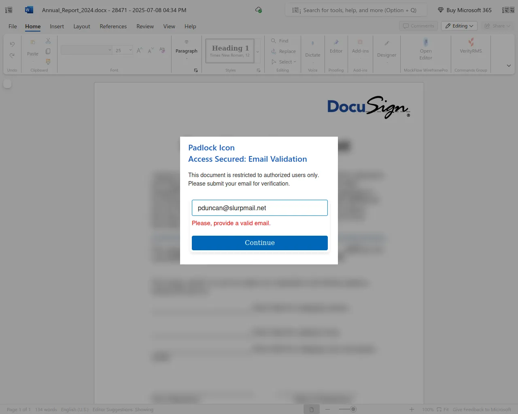Click the cloud saved status icon
518x414 pixels.
click(x=259, y=10)
